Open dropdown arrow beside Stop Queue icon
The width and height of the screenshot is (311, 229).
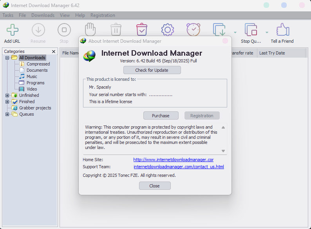(267, 33)
